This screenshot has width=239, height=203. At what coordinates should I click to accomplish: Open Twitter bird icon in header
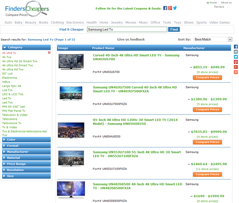pyautogui.click(x=175, y=8)
